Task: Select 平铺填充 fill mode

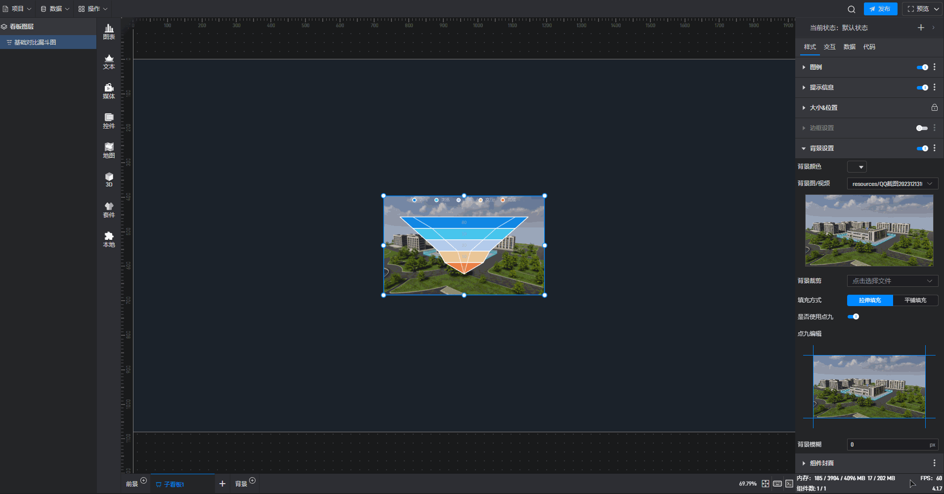Action: point(915,300)
